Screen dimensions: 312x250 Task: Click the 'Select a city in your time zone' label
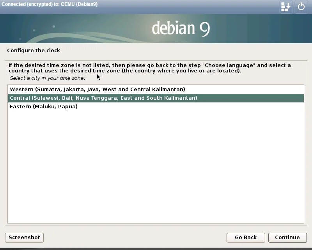[x=47, y=78]
